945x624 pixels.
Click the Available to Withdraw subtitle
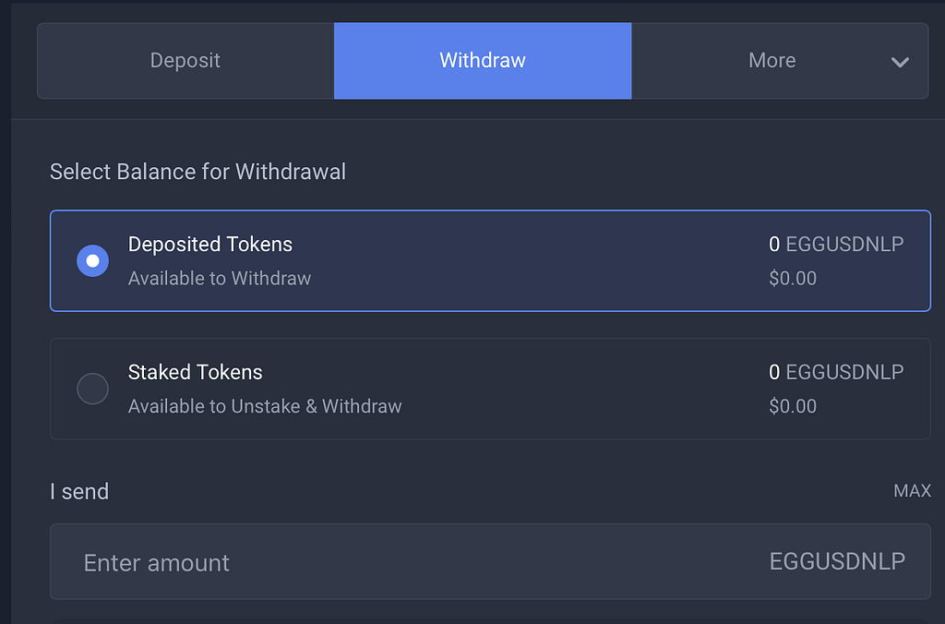click(220, 278)
